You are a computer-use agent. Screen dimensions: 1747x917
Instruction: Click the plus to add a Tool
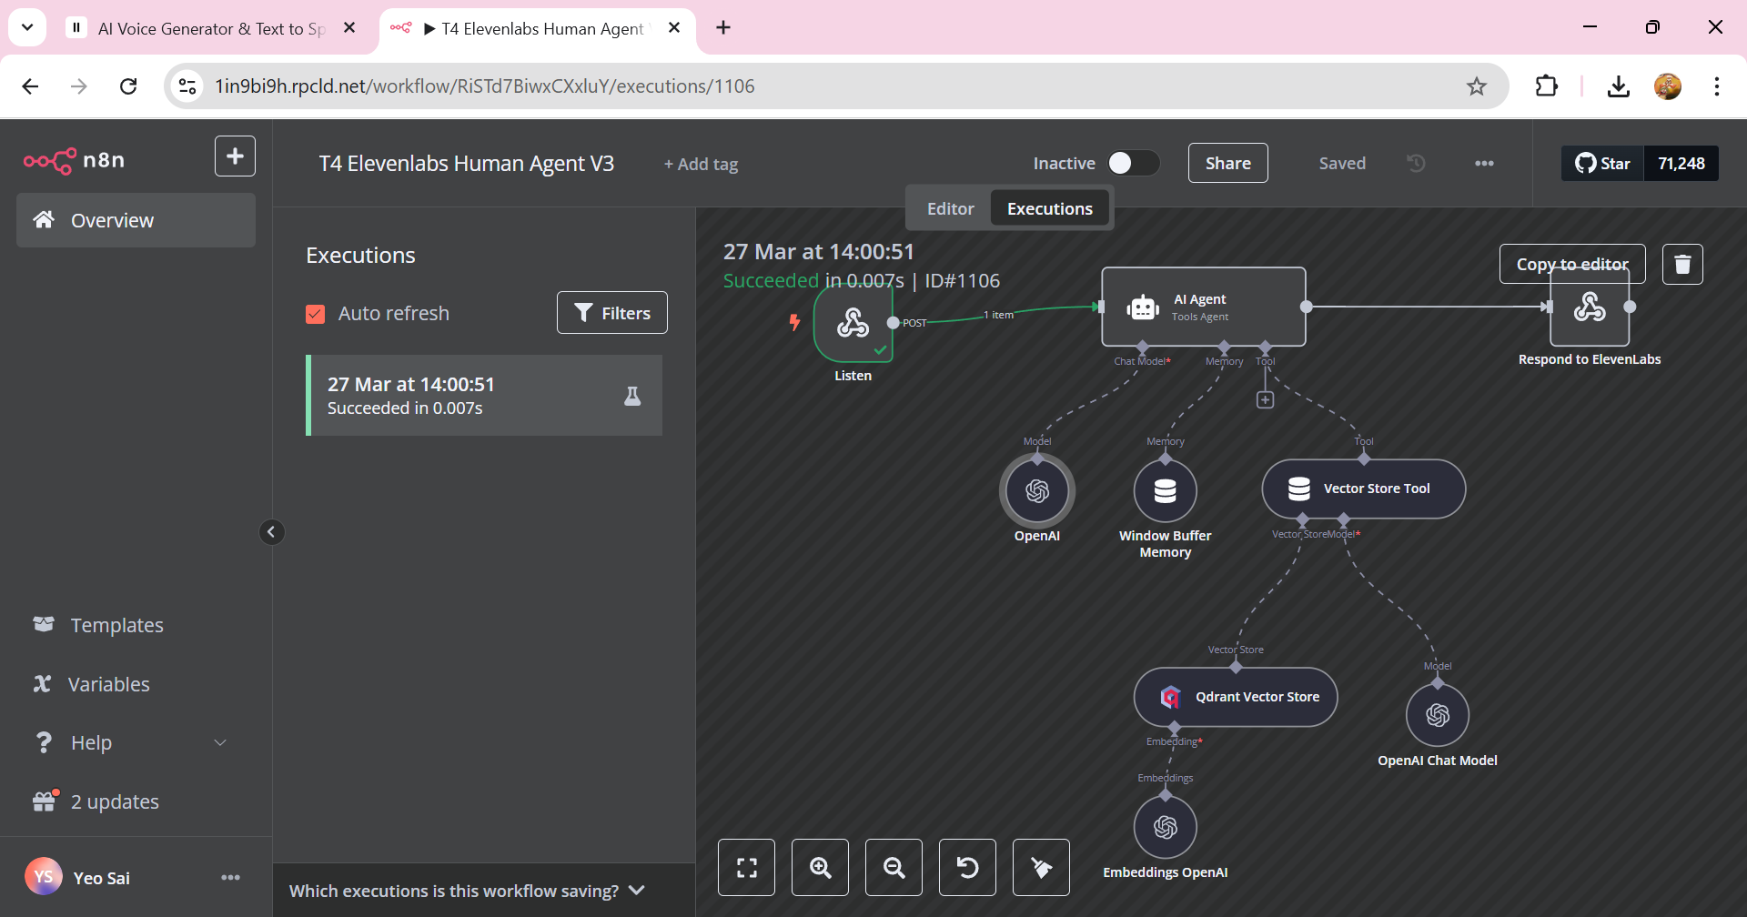coord(1265,399)
